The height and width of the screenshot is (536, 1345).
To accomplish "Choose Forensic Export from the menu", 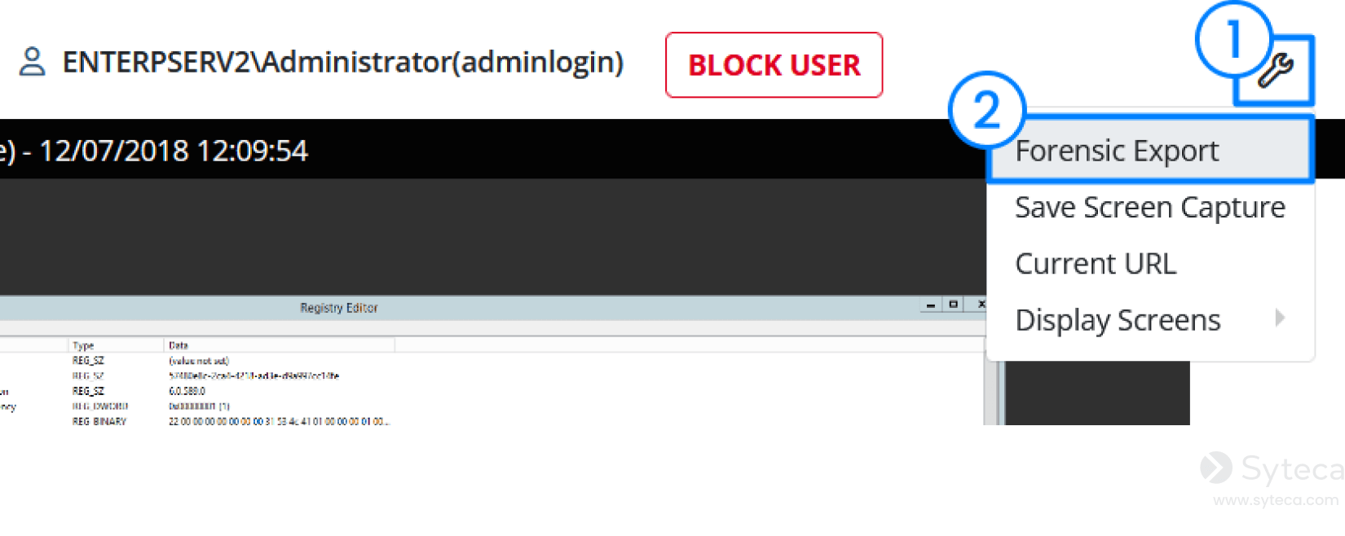I will pyautogui.click(x=1149, y=151).
